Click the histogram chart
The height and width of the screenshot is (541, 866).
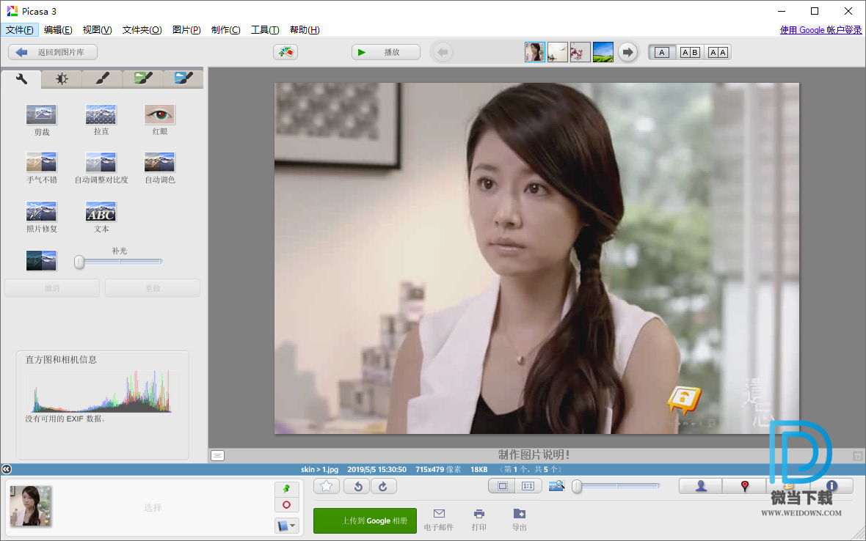pos(102,391)
